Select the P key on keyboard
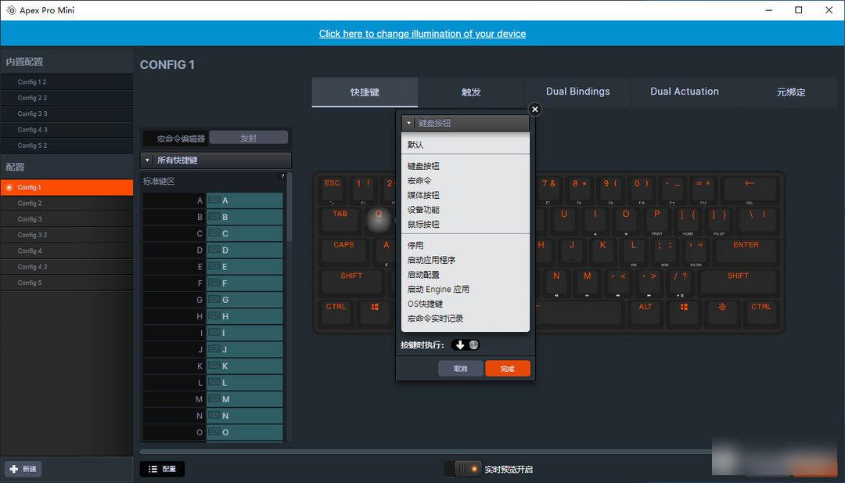Screen dimensions: 845x483 click(656, 219)
